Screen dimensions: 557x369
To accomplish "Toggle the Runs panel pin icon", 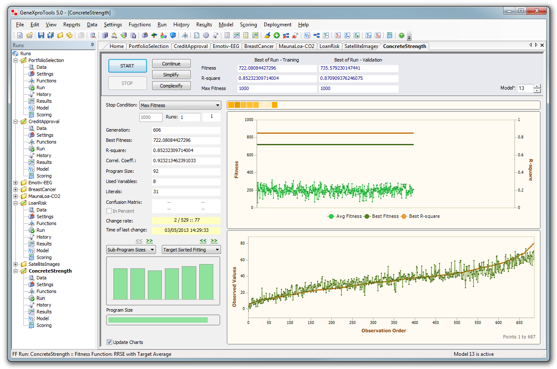I will 92,45.
